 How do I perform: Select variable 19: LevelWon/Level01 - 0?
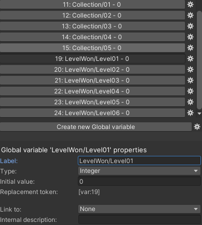[92, 59]
